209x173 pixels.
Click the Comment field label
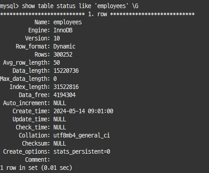pos(38,160)
